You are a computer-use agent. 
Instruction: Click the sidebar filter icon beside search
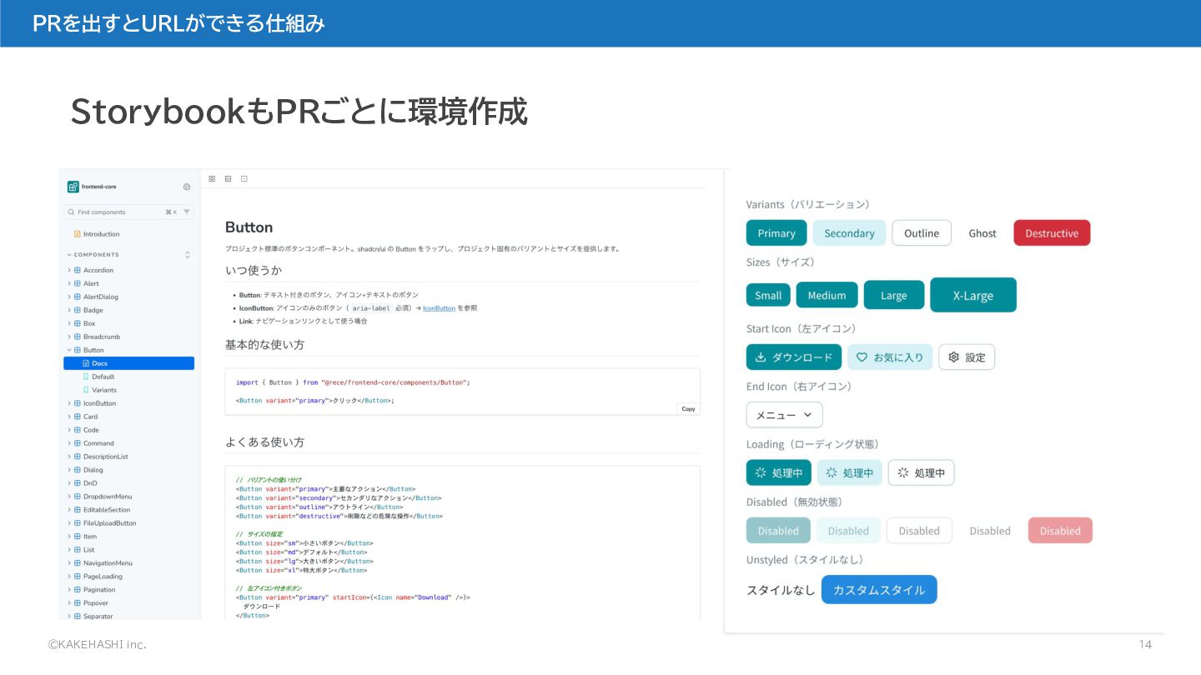(187, 212)
